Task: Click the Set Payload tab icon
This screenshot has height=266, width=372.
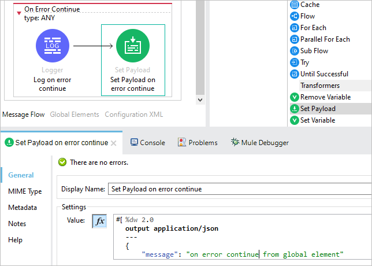Action: [x=9, y=142]
